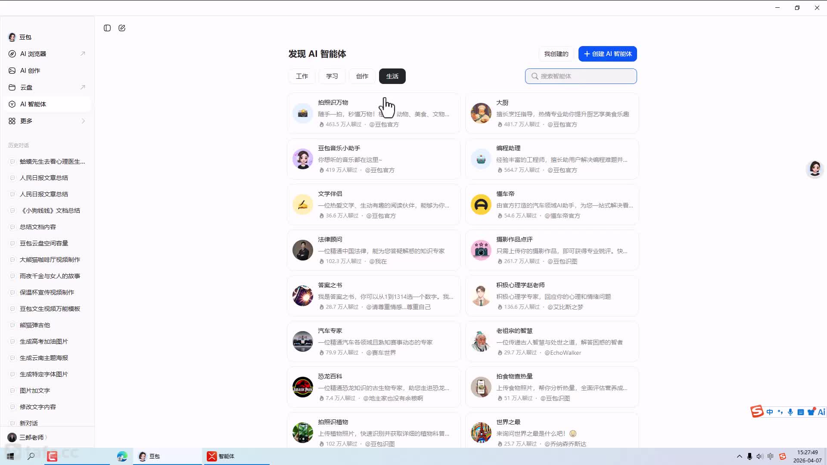Start a new chat with the compose icon

[122, 28]
